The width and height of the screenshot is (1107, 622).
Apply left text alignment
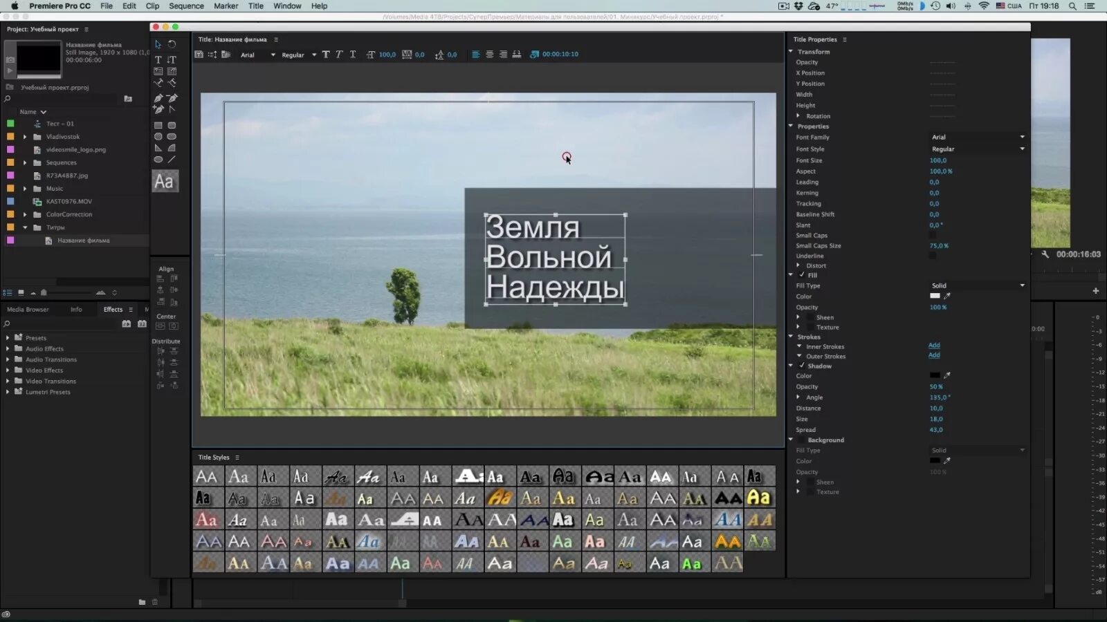point(475,54)
